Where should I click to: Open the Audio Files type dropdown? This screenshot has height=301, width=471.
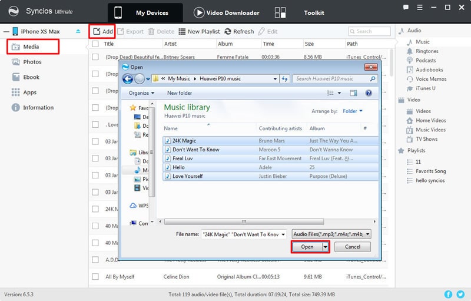click(331, 234)
